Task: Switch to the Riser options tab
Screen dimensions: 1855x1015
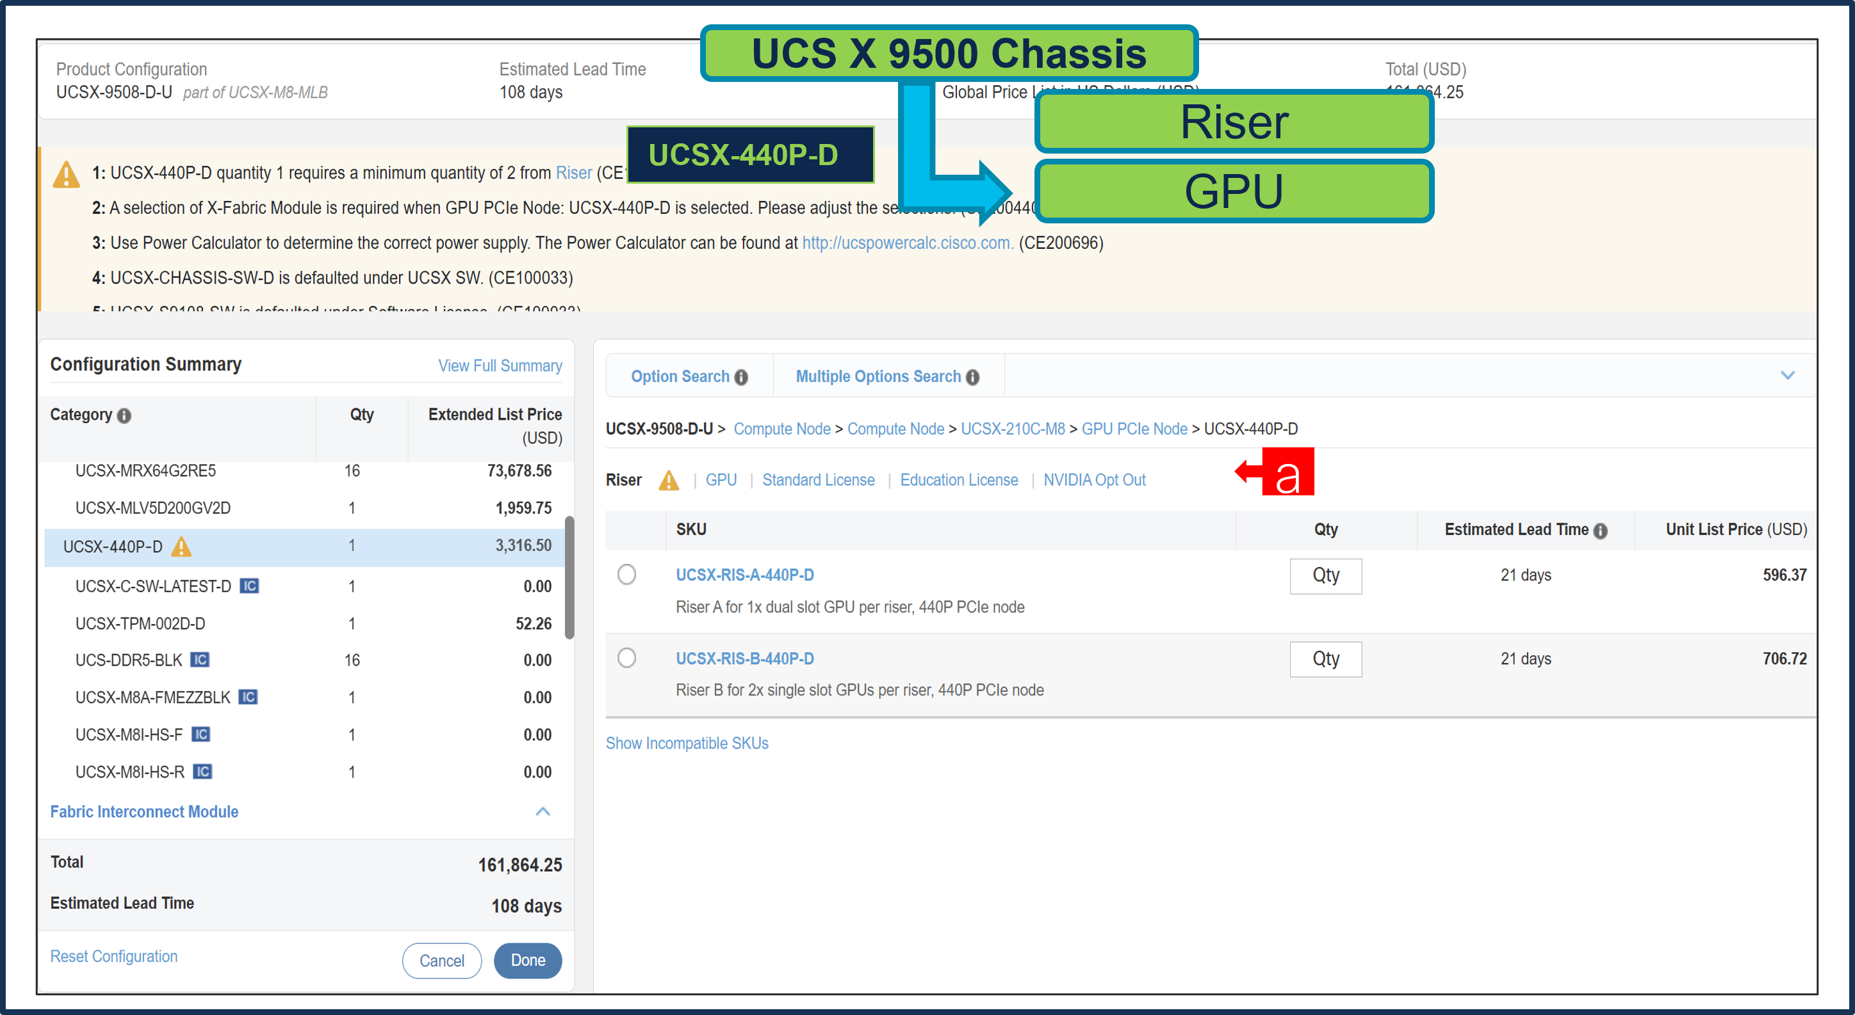Action: pyautogui.click(x=624, y=480)
